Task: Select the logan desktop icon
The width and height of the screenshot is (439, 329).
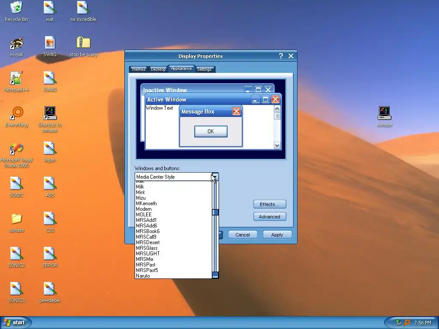Action: 50,152
